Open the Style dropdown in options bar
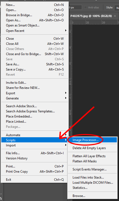The width and height of the screenshot is (119, 201). 117,8
